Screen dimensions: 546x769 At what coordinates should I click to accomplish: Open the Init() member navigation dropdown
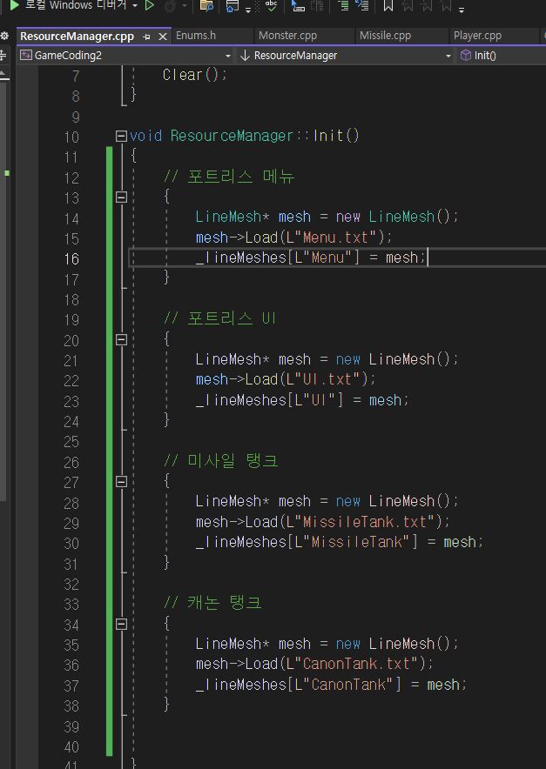click(502, 56)
